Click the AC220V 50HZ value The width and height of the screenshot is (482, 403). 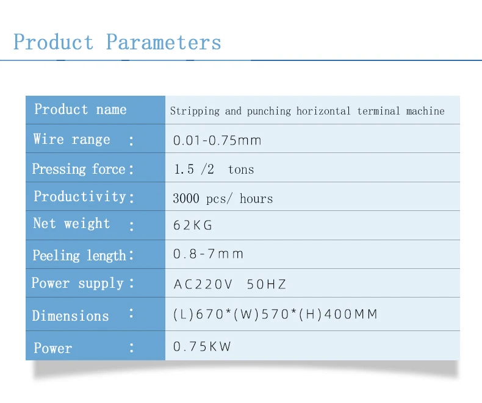pyautogui.click(x=229, y=284)
